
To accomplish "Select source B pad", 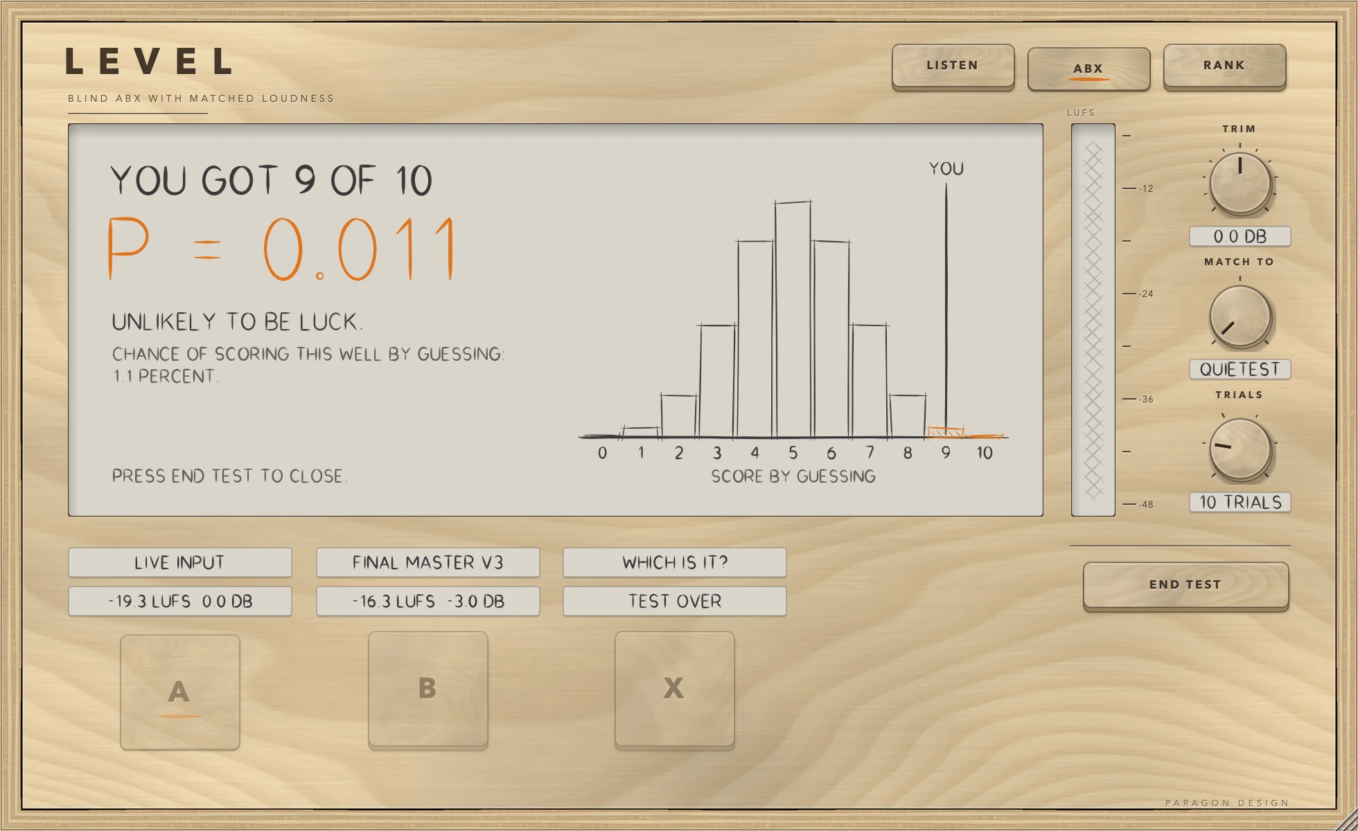I will (x=427, y=689).
